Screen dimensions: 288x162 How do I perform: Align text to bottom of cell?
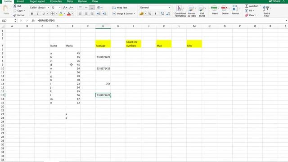[92, 8]
